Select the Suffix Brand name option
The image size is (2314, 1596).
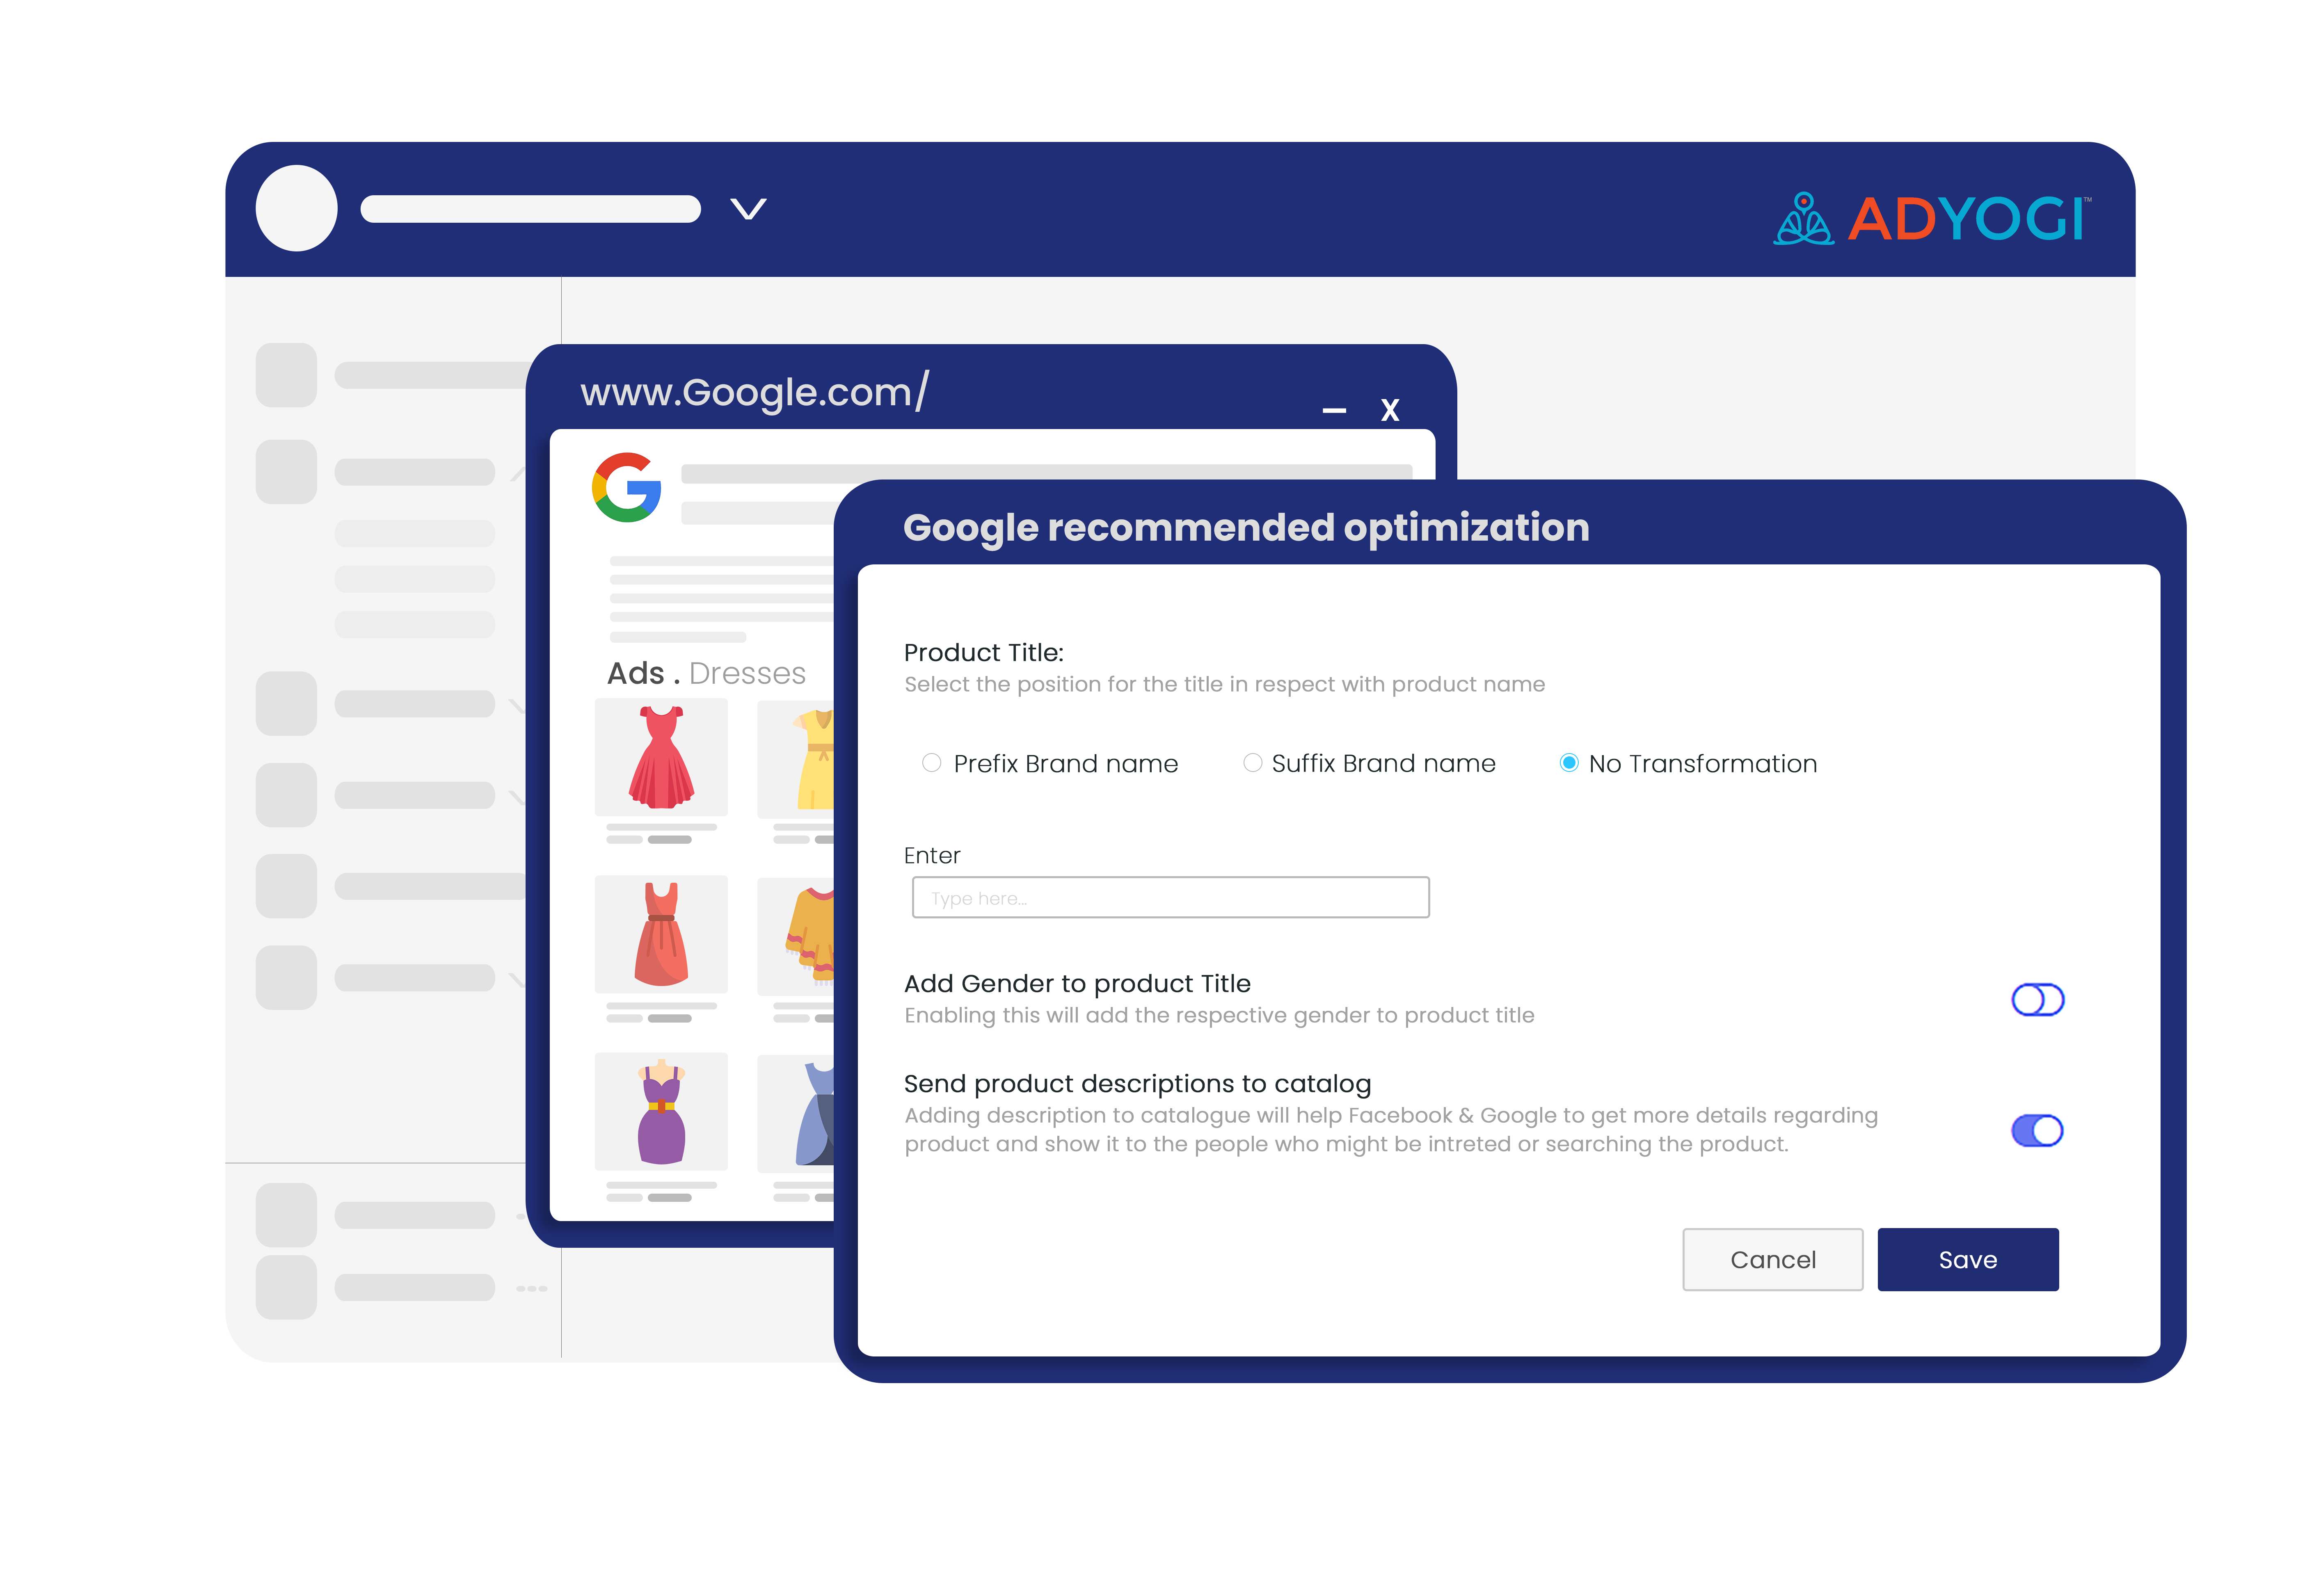[1252, 763]
